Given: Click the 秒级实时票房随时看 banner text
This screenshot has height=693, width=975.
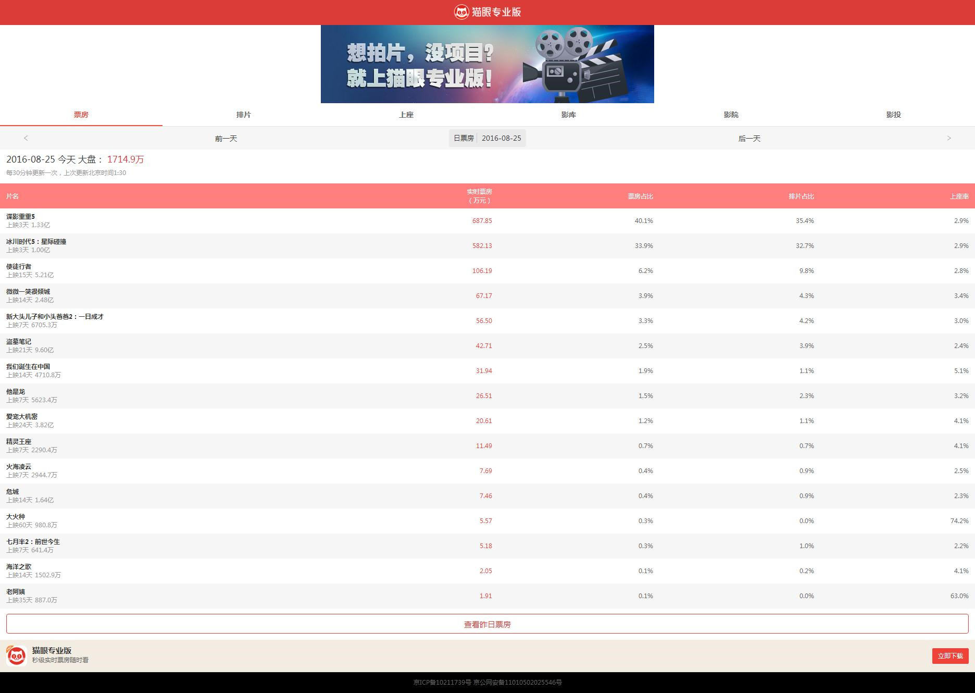Looking at the screenshot, I should pyautogui.click(x=60, y=660).
